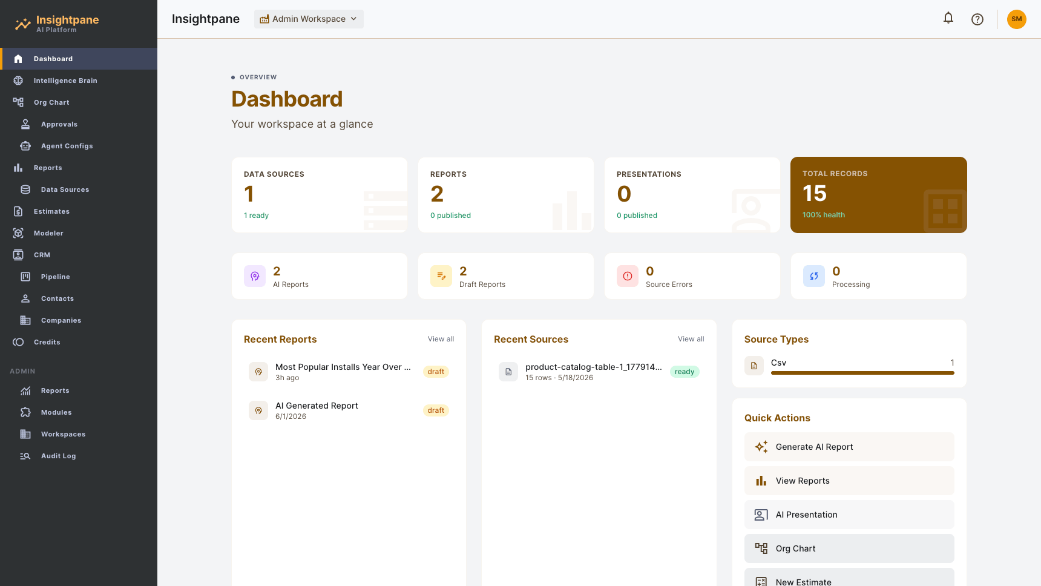Click the View Reports quick action
Screen dimensions: 1041x586
pyautogui.click(x=849, y=481)
